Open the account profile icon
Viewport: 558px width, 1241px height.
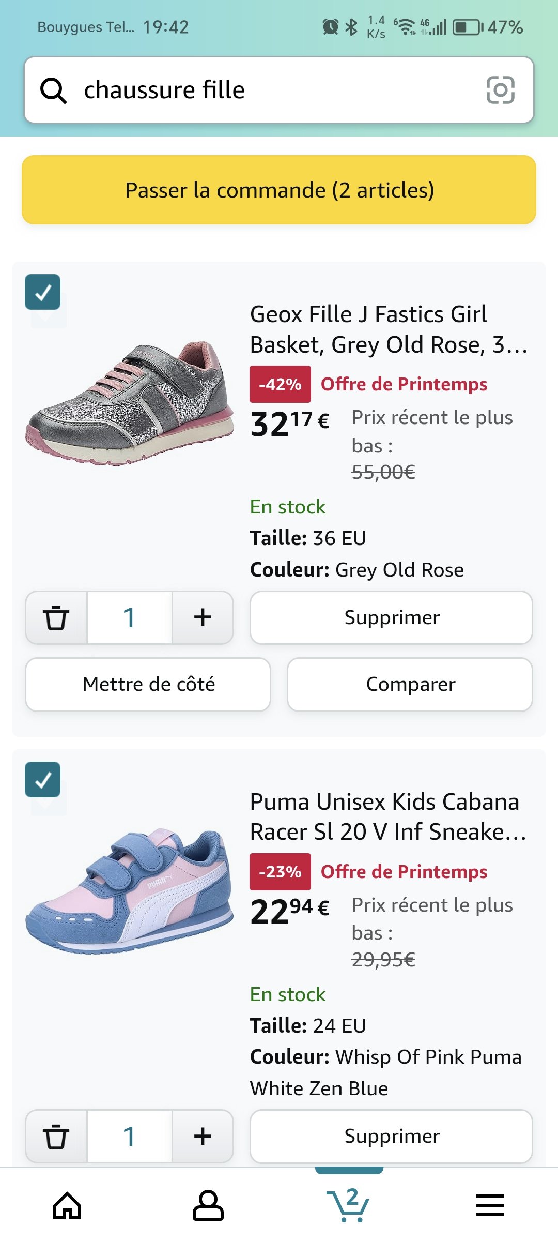coord(208,1205)
